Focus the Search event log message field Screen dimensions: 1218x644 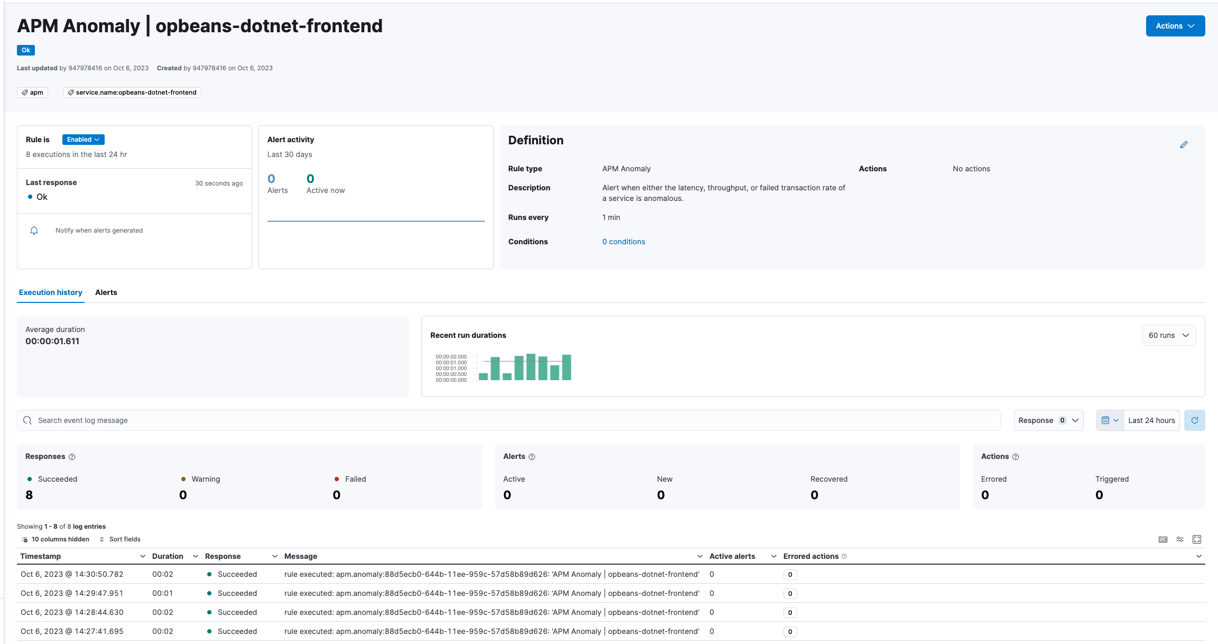[508, 420]
